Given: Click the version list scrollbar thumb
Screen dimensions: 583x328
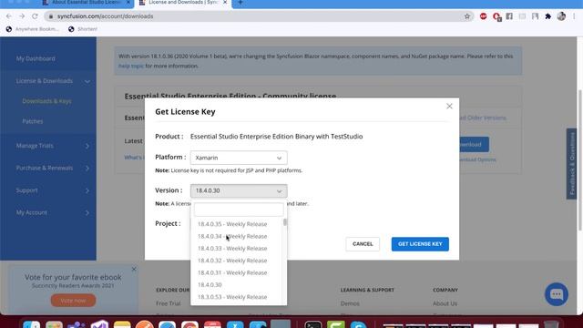Looking at the screenshot, I should [285, 222].
